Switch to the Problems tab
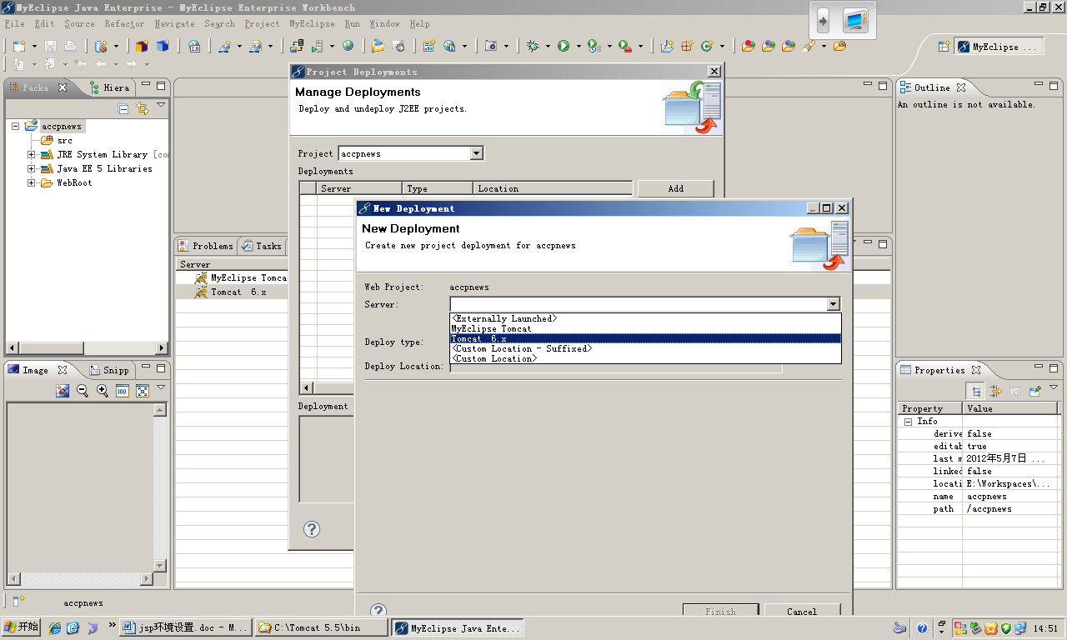This screenshot has width=1067, height=640. pos(206,246)
